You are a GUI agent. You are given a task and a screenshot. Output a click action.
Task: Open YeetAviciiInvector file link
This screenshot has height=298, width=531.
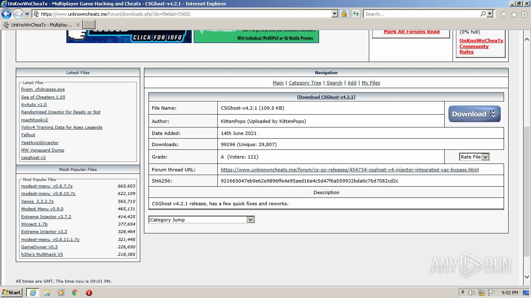[x=40, y=143]
